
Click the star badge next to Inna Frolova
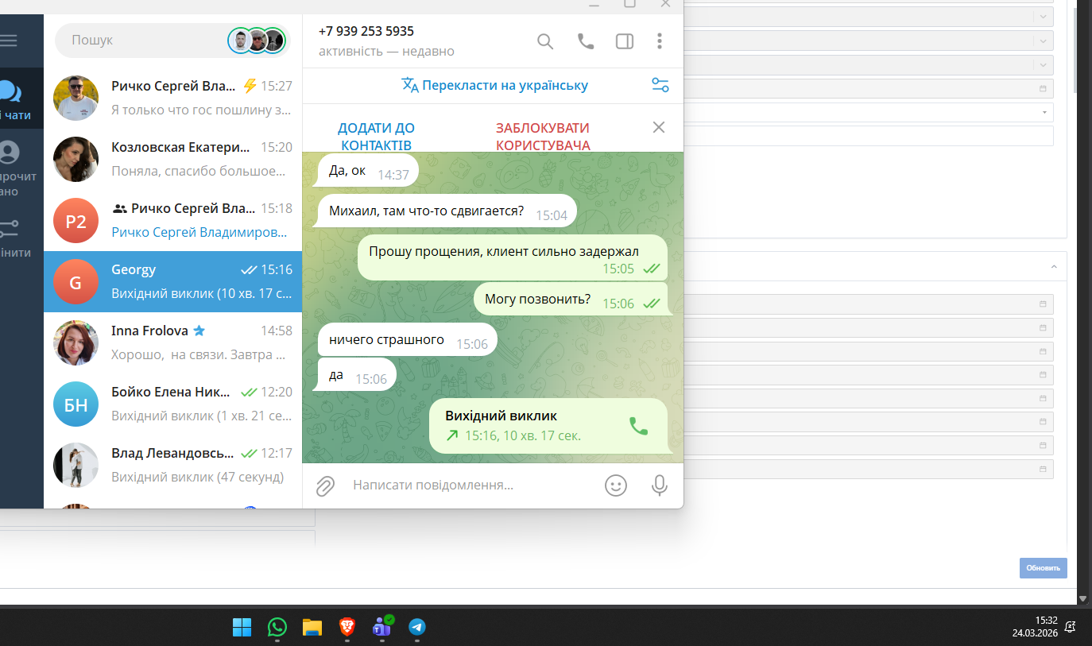point(199,331)
